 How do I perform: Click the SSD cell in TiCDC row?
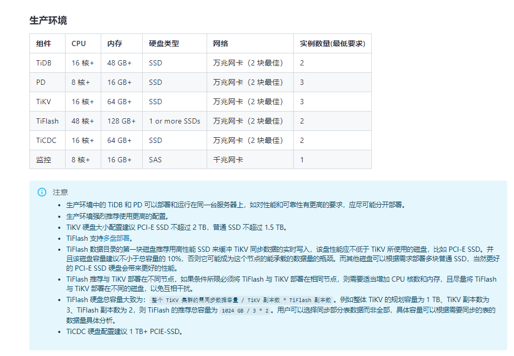(174, 140)
